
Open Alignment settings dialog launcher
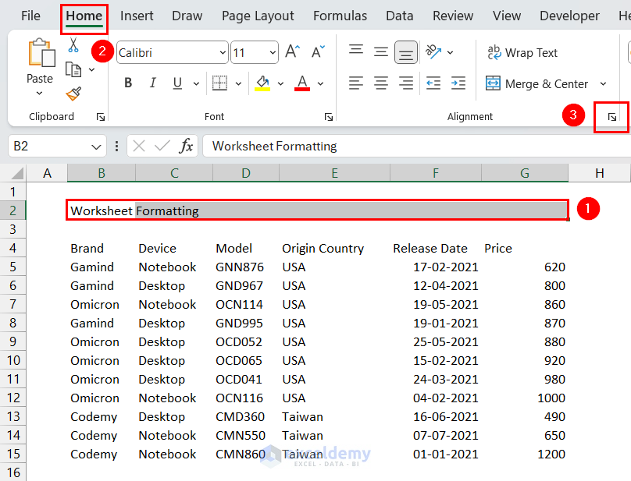pyautogui.click(x=612, y=117)
